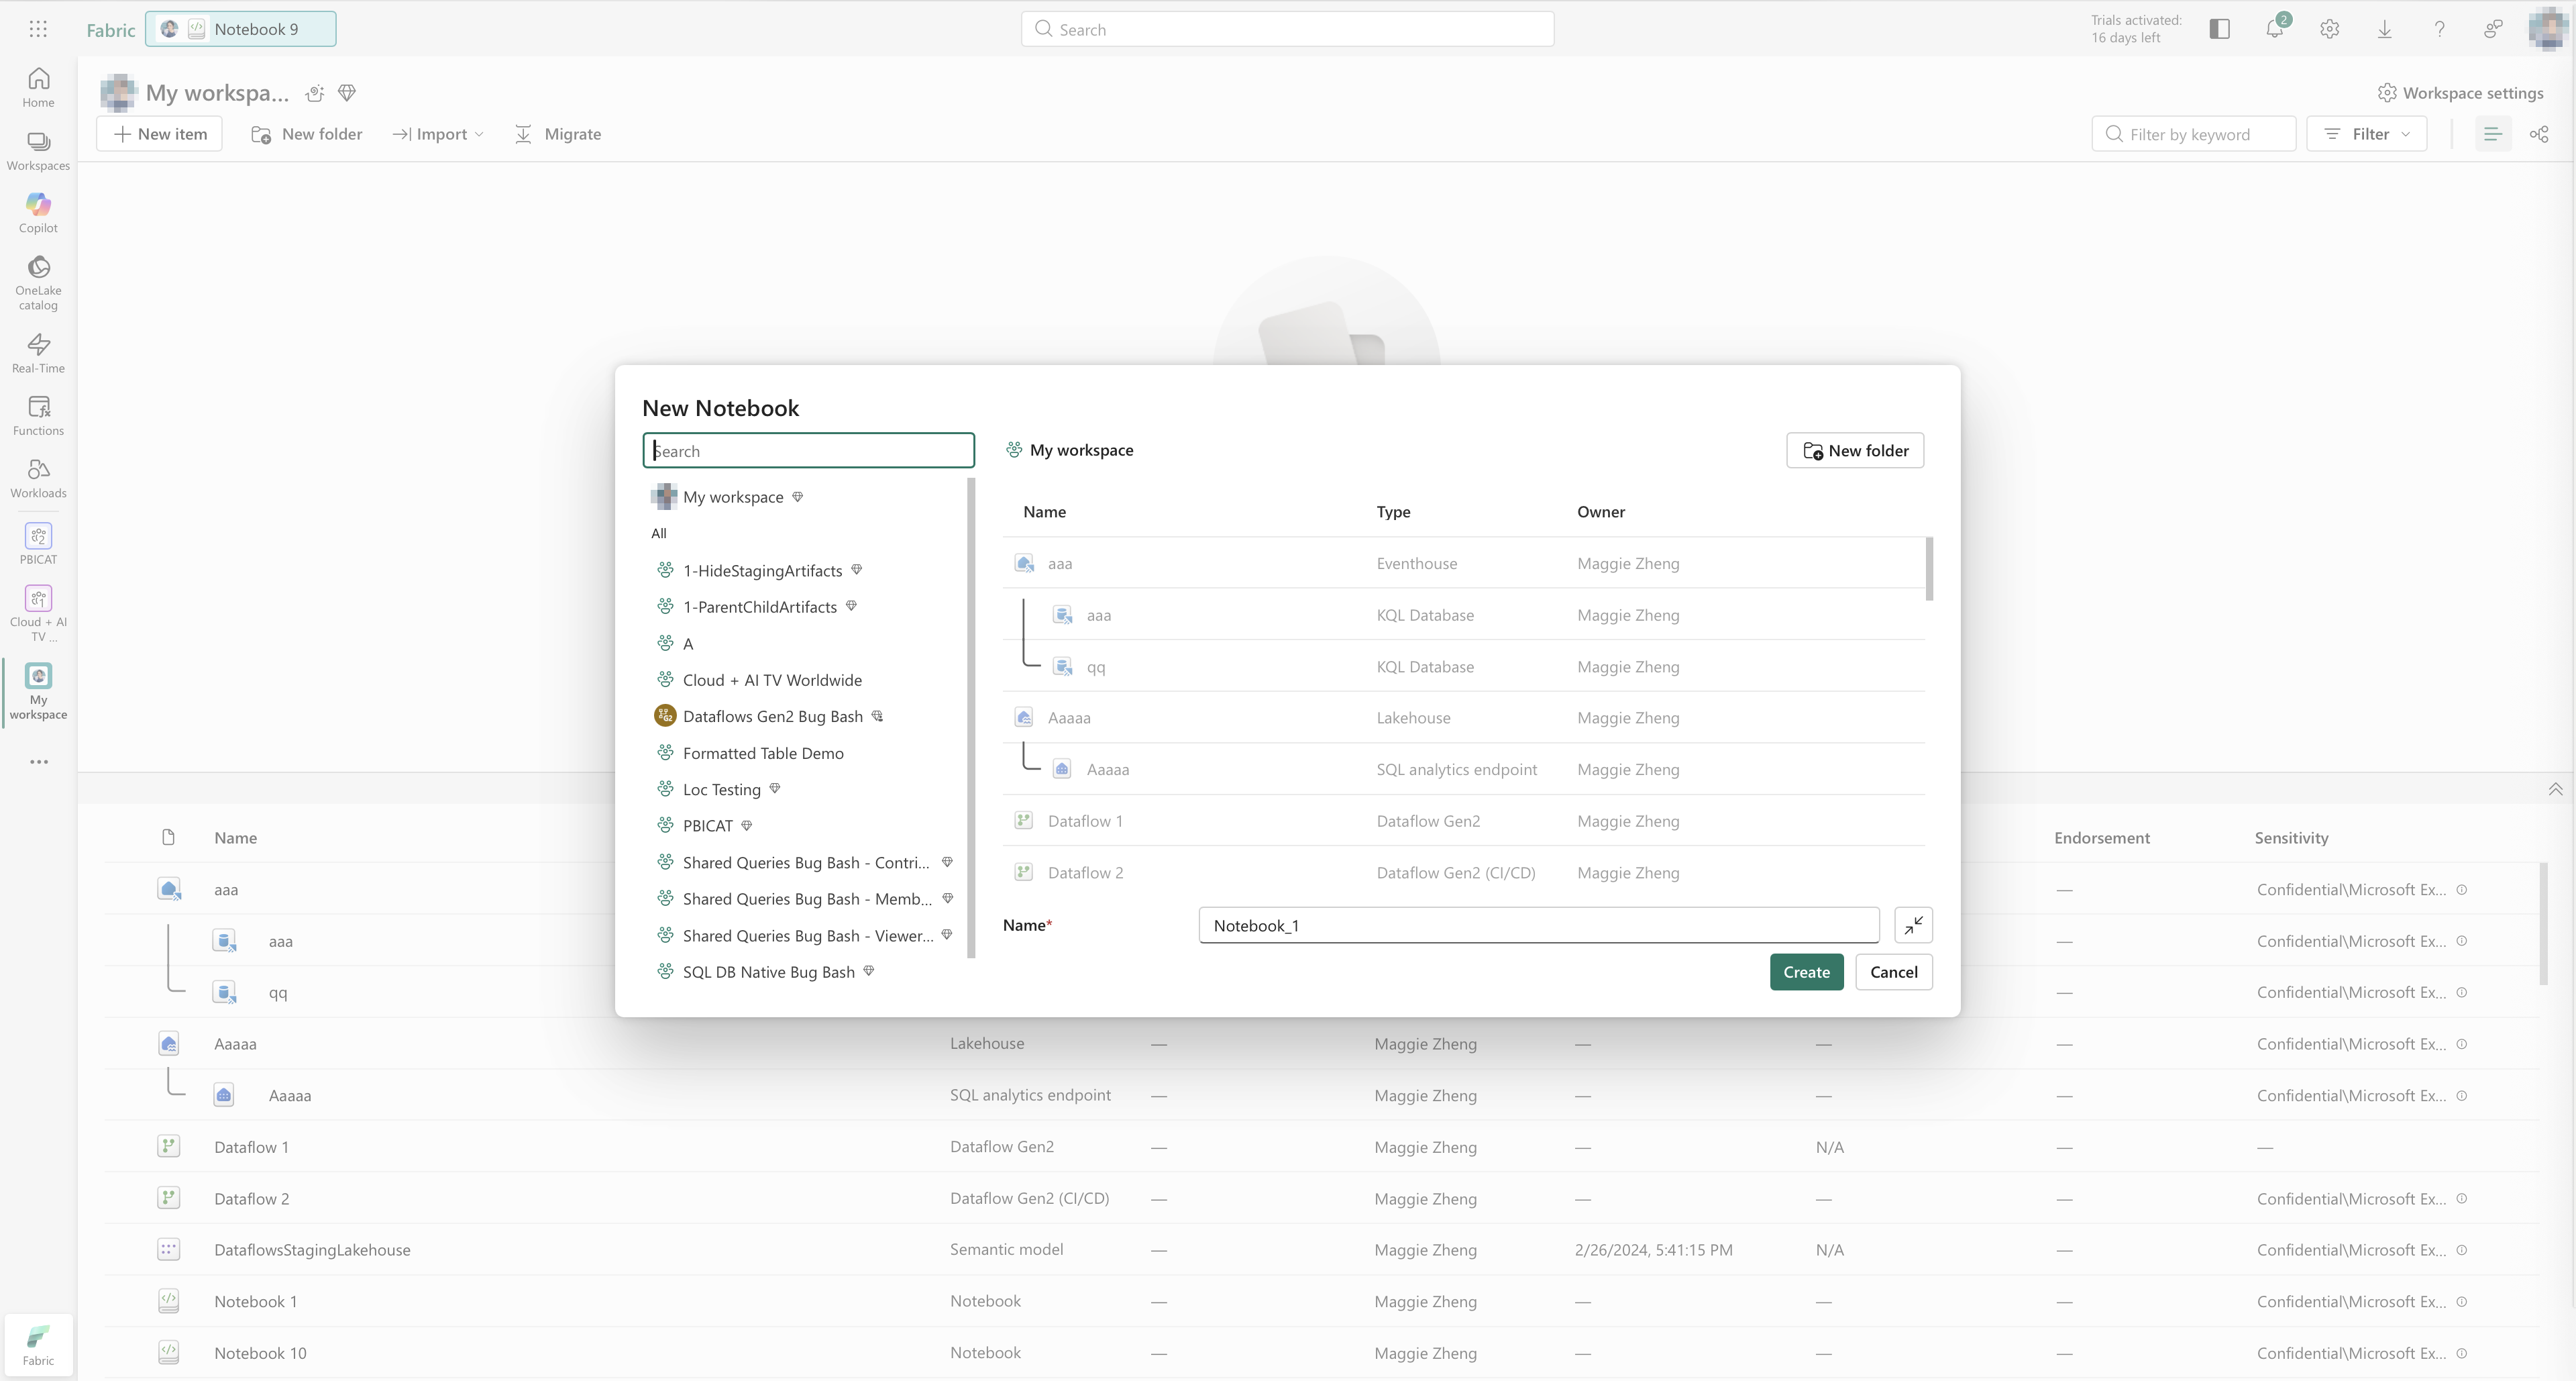The width and height of the screenshot is (2576, 1381).
Task: Click the top Search bar
Action: (x=1287, y=29)
